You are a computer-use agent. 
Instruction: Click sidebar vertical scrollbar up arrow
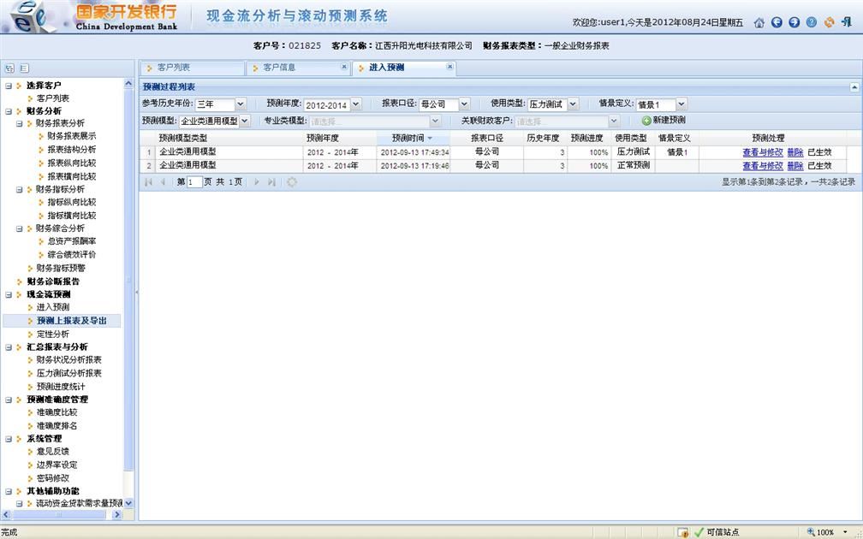128,84
